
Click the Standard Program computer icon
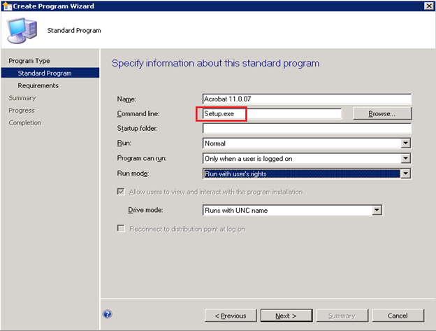pyautogui.click(x=22, y=31)
